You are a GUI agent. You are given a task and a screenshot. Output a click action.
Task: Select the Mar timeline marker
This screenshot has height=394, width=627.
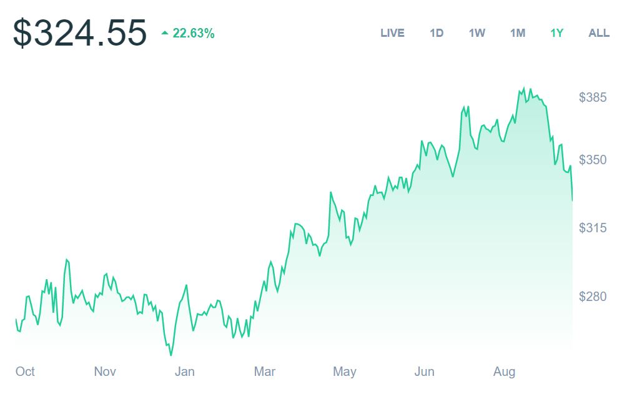[x=265, y=372]
